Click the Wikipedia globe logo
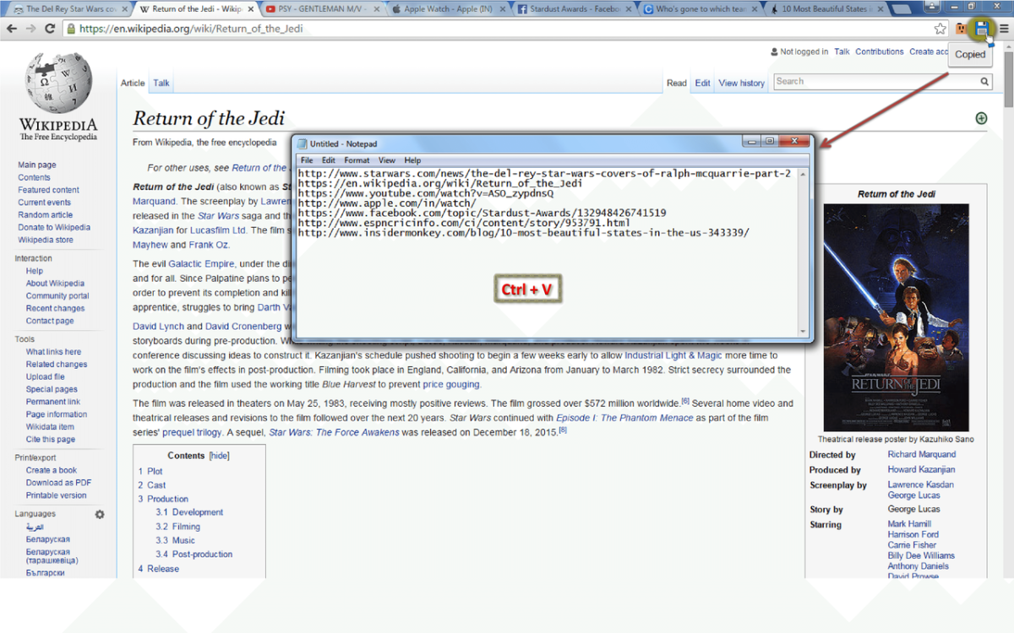Viewport: 1014px width, 633px height. click(x=58, y=83)
